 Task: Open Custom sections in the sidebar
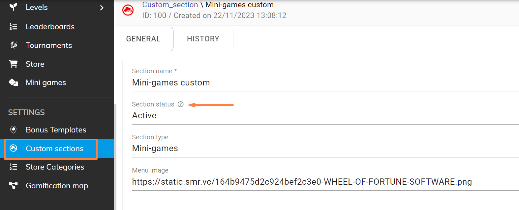point(54,149)
